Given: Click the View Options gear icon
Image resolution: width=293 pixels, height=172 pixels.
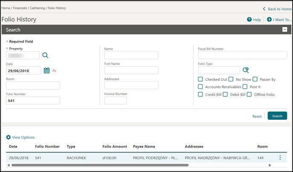Looking at the screenshot, I should (x=9, y=137).
